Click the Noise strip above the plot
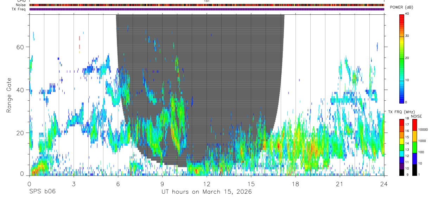The width and height of the screenshot is (432, 199). coord(207,5)
